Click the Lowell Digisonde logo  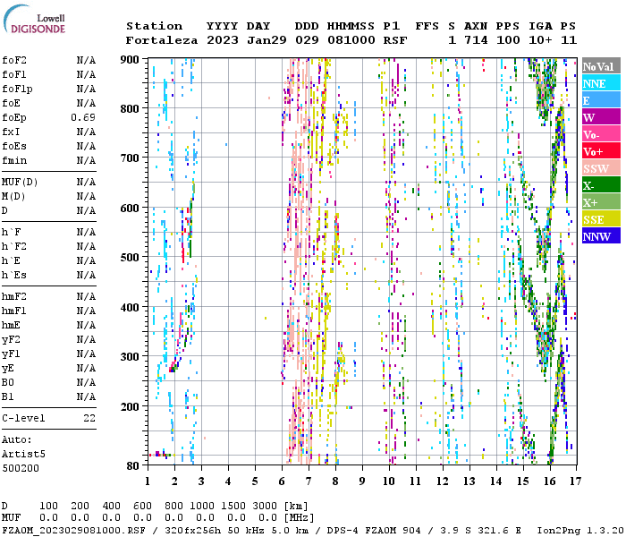click(34, 19)
